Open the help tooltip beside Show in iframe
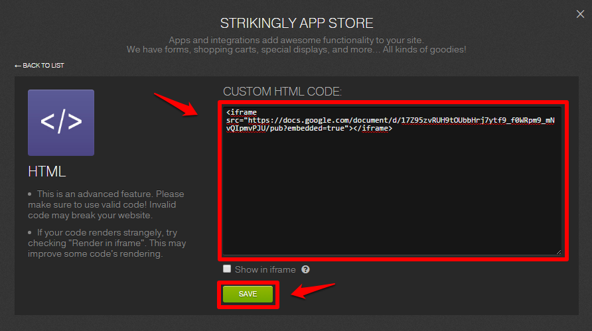Viewport: 592px width, 331px height. [x=305, y=269]
